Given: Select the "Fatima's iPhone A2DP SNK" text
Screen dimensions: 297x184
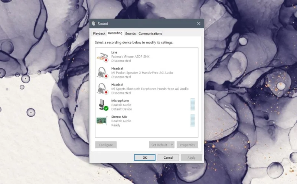Looking at the screenshot, I should point(130,57).
